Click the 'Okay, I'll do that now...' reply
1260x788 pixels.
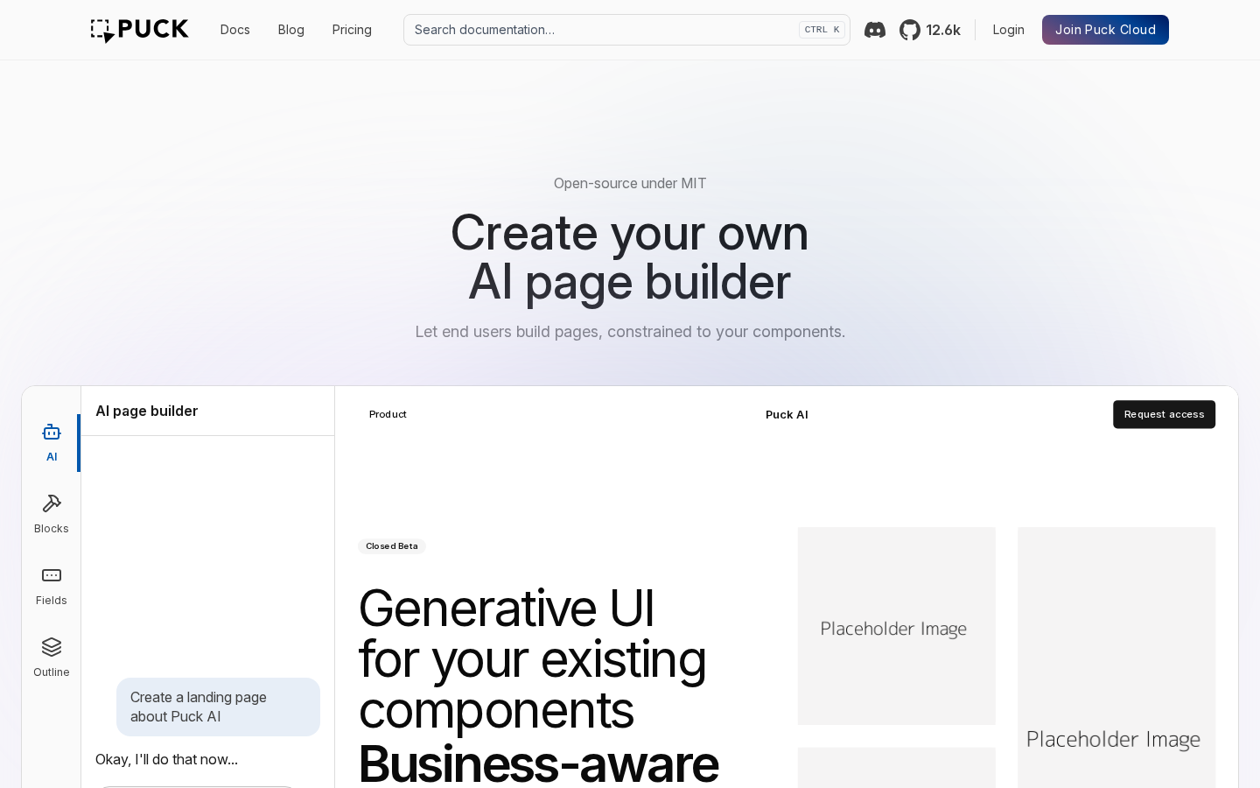tap(166, 759)
